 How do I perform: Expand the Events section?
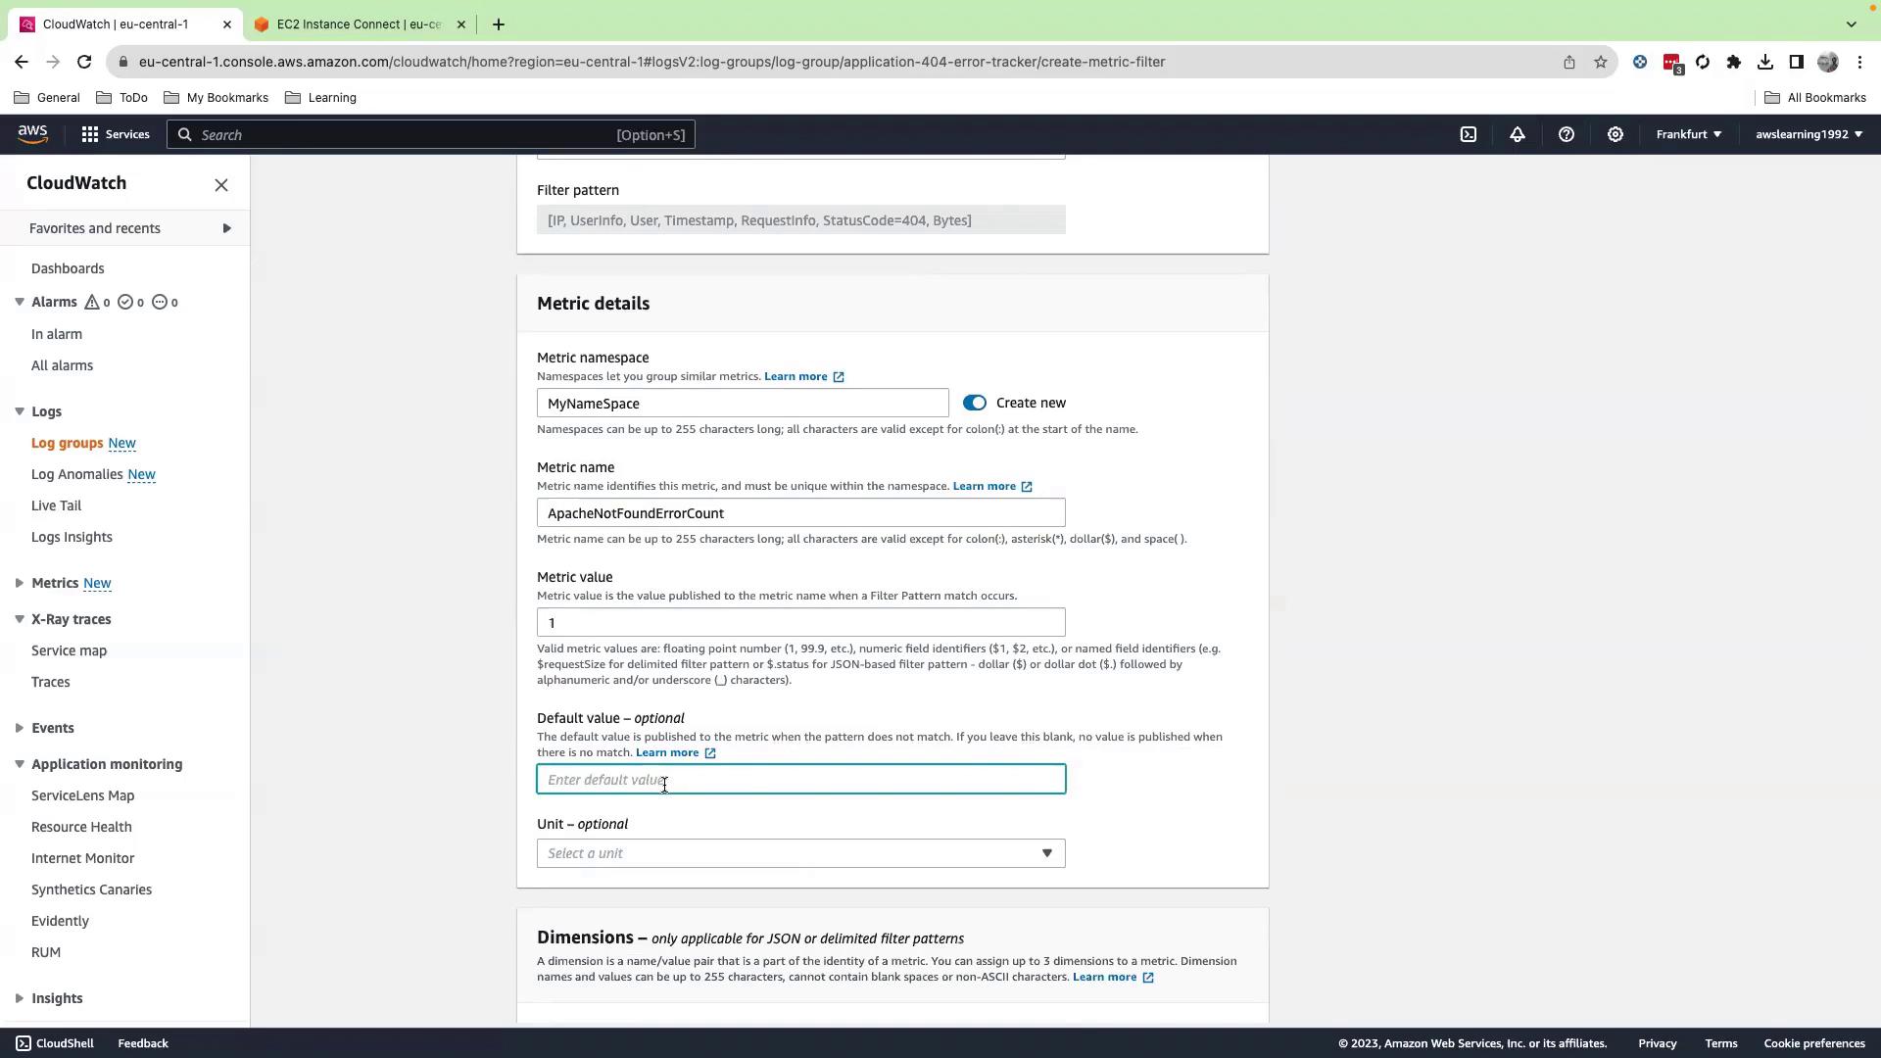tap(20, 728)
